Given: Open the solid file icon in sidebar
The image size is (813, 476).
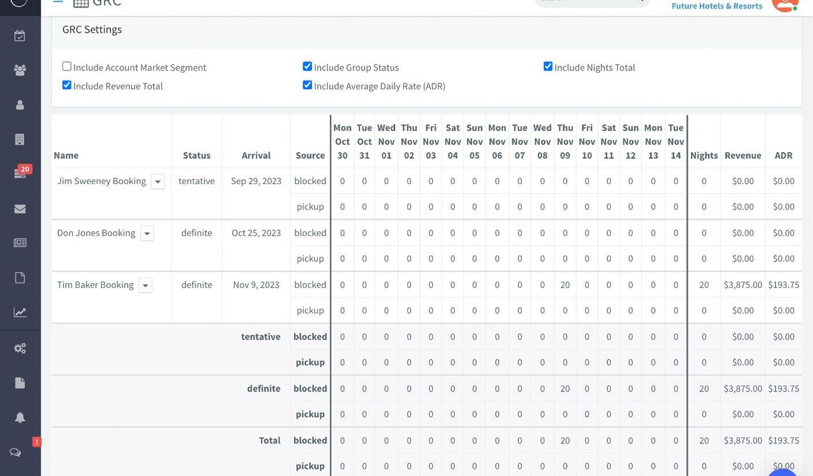Looking at the screenshot, I should pos(20,383).
